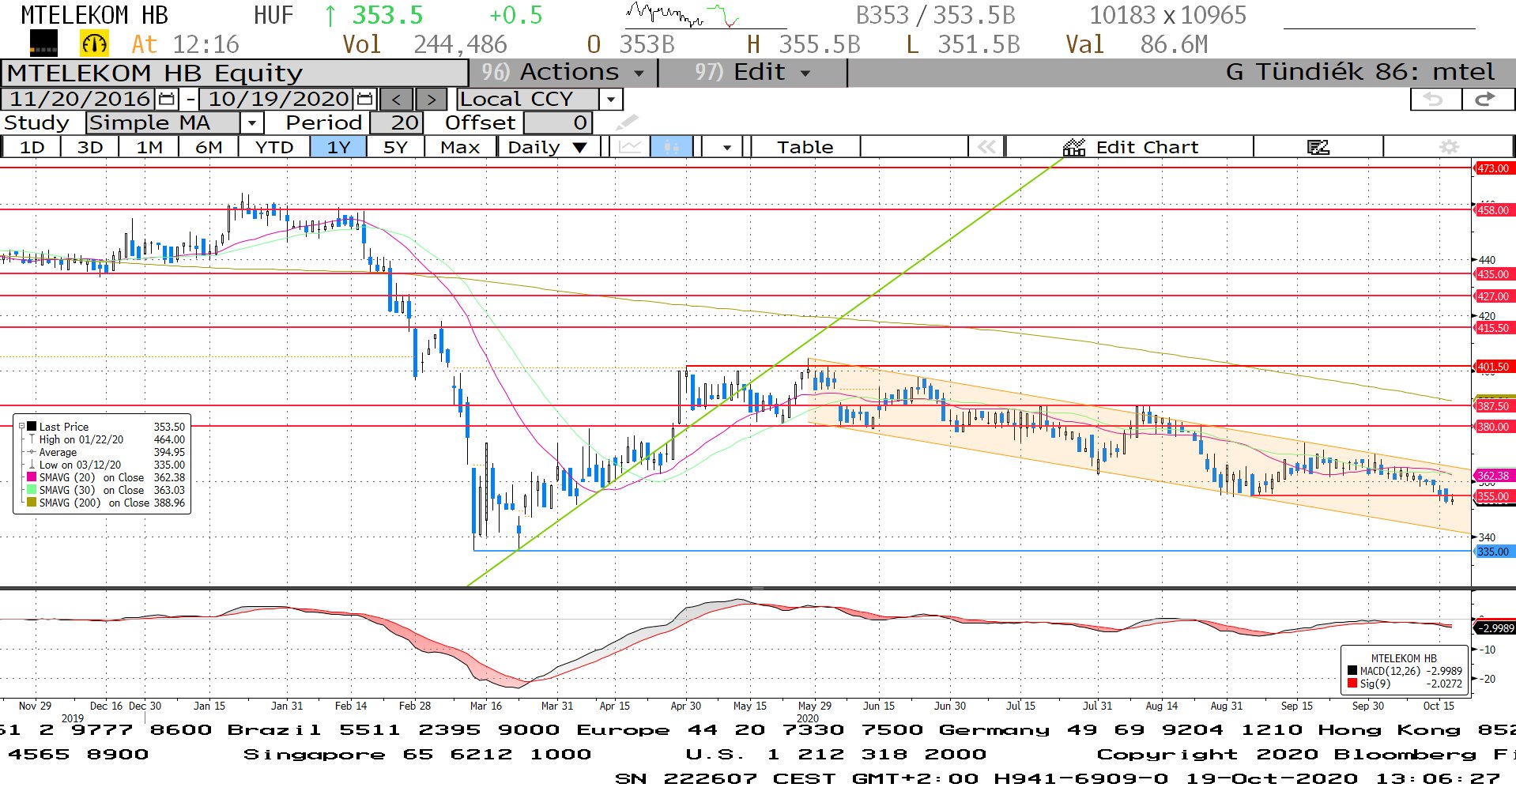Click the 380.00 price level label

[1493, 427]
